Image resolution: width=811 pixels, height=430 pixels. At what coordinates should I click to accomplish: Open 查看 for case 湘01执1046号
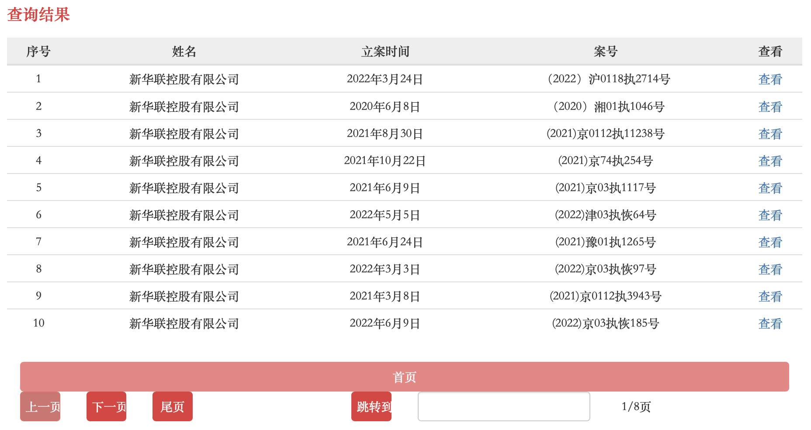[769, 107]
